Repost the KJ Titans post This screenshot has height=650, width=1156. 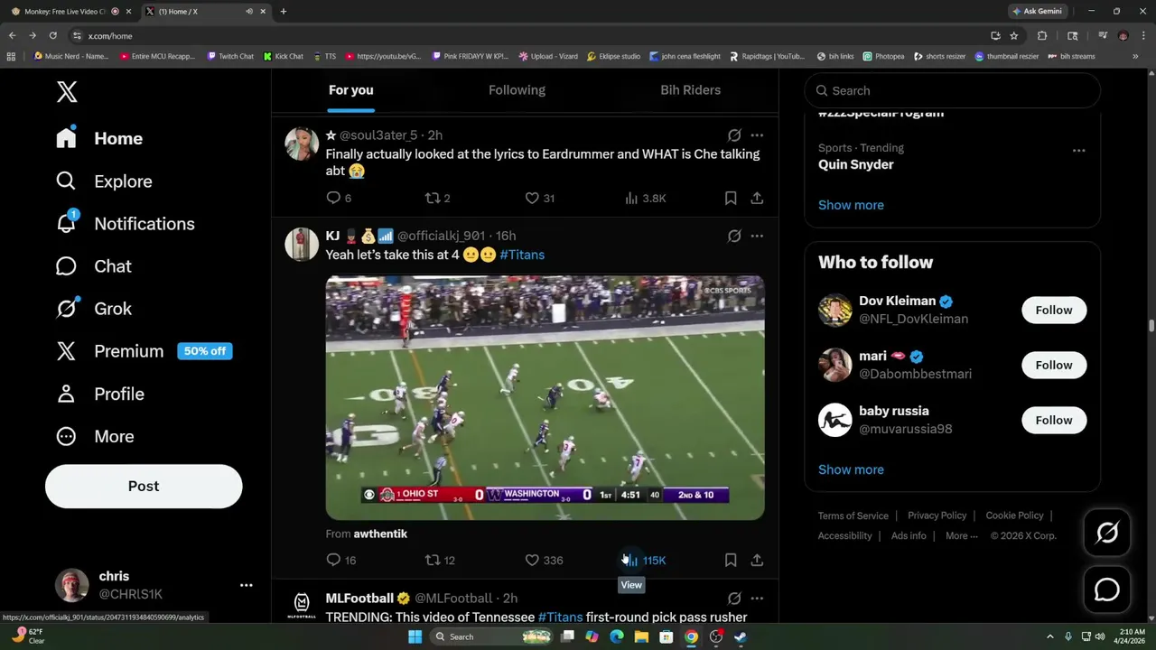440,561
